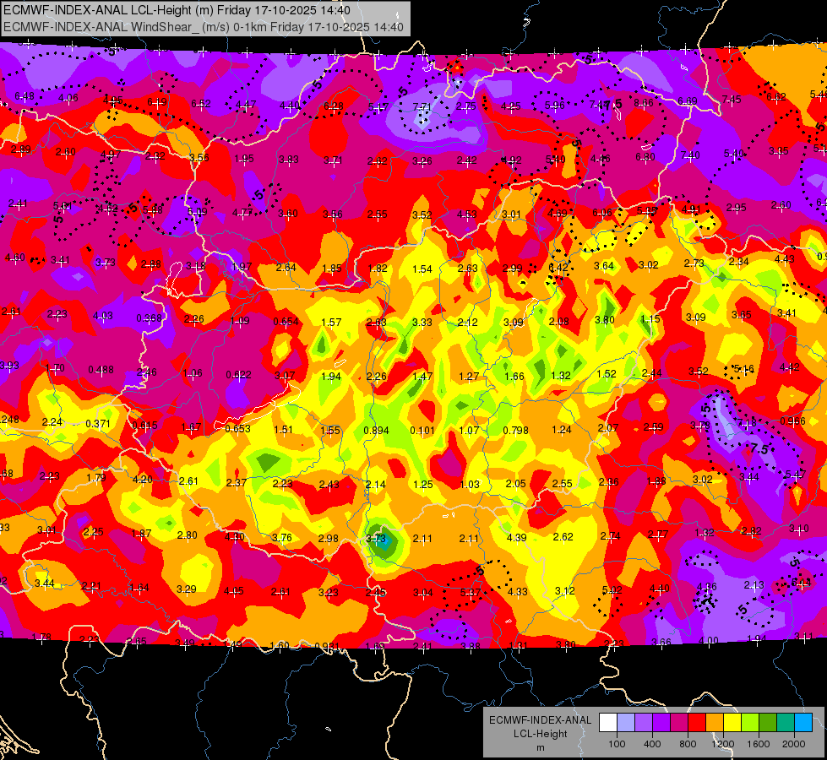827x760 pixels.
Task: Click the 4.20 grid value
Action: (143, 480)
